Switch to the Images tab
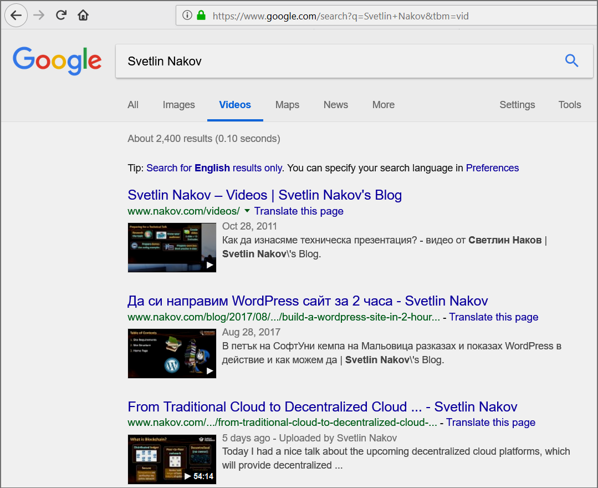 pyautogui.click(x=178, y=105)
